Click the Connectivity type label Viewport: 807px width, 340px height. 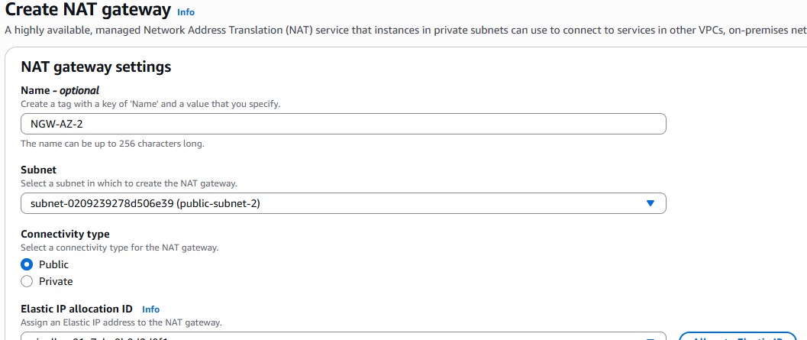[x=65, y=234]
